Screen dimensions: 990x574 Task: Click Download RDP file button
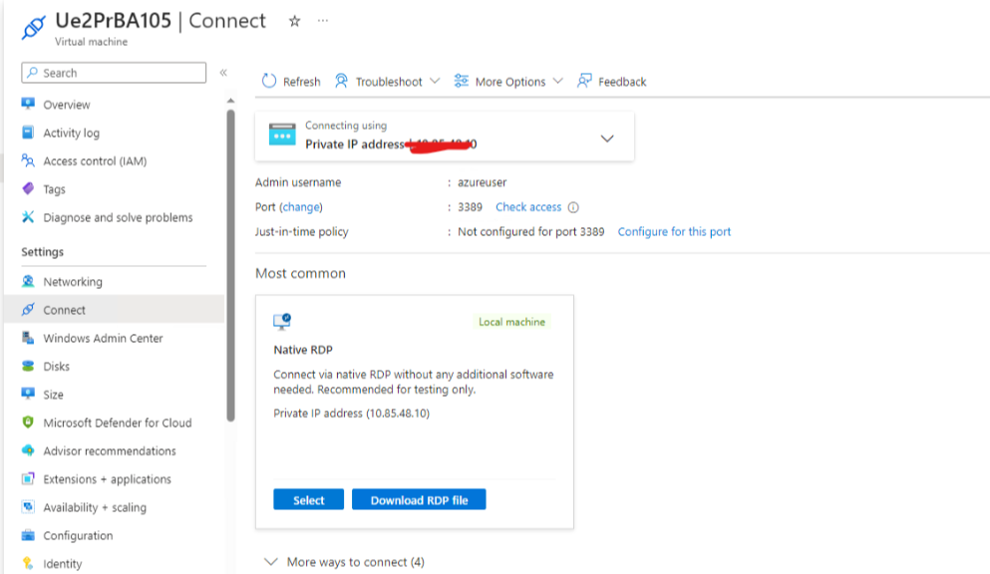(x=419, y=499)
